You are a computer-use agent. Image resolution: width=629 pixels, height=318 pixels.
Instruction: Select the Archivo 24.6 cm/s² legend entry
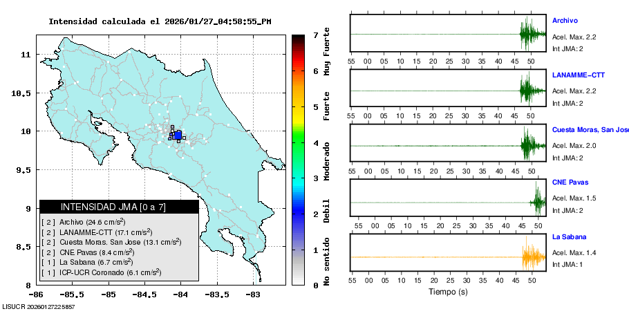coord(83,222)
